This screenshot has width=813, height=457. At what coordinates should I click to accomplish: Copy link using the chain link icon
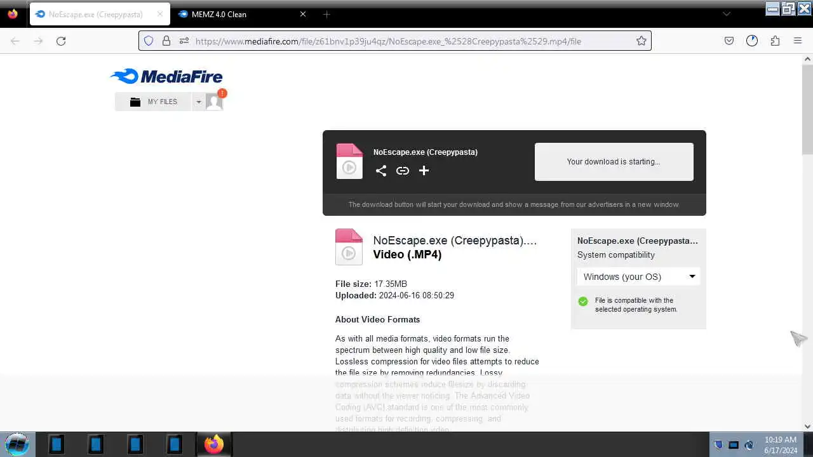(x=403, y=171)
